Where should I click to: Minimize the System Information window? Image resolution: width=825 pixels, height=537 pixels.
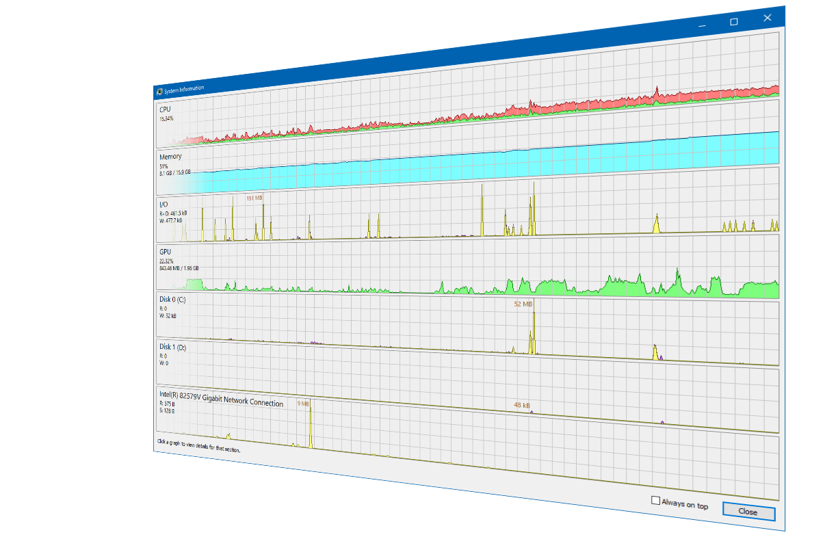(703, 25)
